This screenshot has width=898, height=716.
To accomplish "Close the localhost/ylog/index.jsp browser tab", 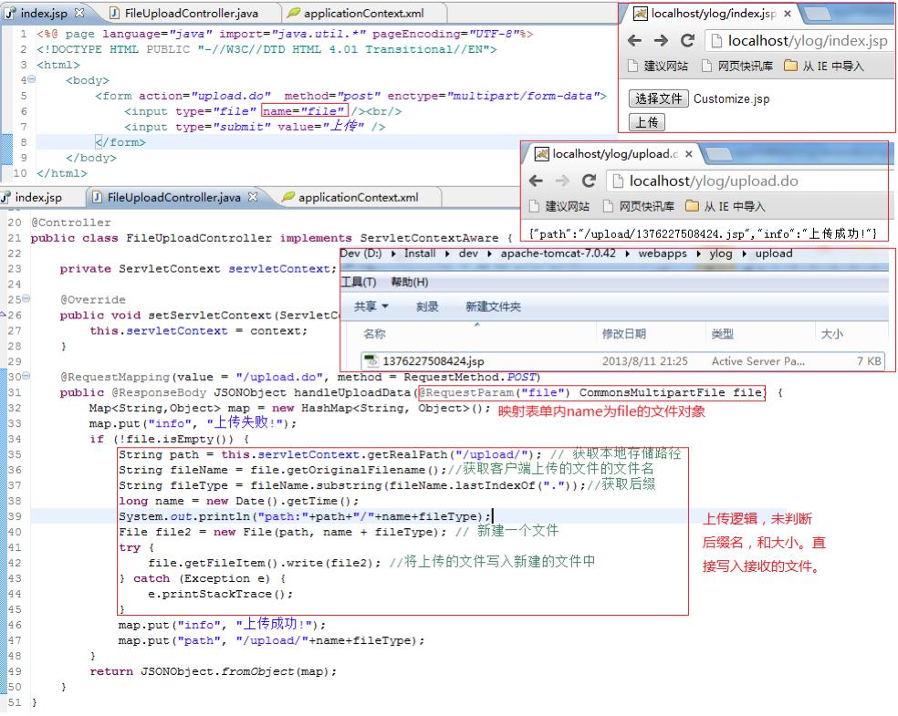I will [787, 15].
